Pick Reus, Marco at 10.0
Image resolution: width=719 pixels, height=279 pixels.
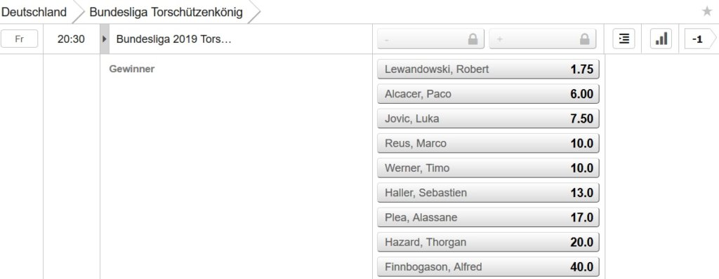click(x=488, y=144)
